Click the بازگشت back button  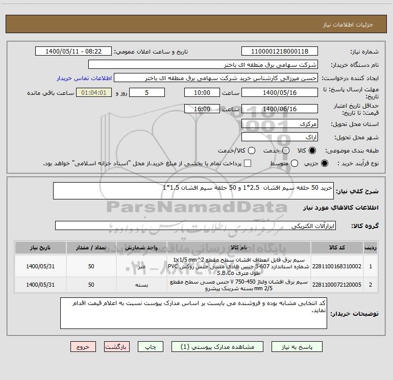coord(117,347)
